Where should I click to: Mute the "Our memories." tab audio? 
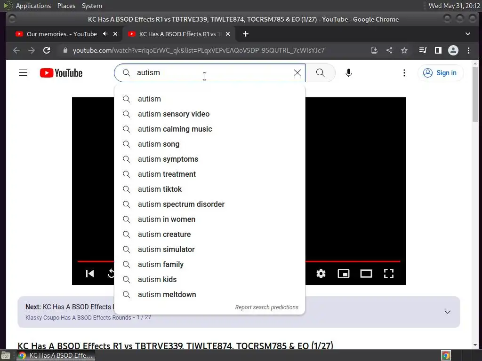coord(105,34)
